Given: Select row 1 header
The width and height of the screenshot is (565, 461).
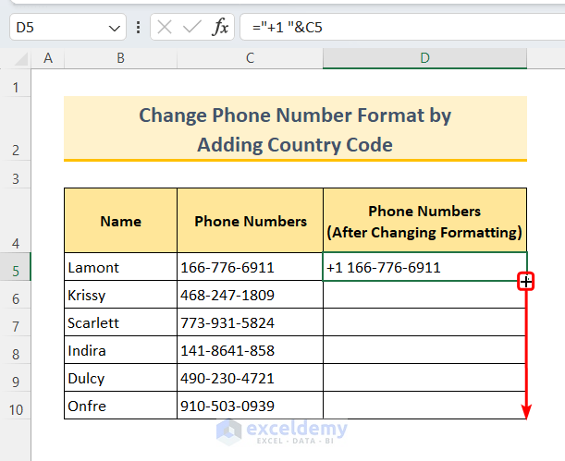Looking at the screenshot, I should click(x=16, y=83).
